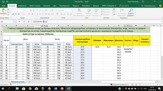The image size is (163, 91).
Task: Toggle Italic (К) formatting
Action: pos(16,14)
